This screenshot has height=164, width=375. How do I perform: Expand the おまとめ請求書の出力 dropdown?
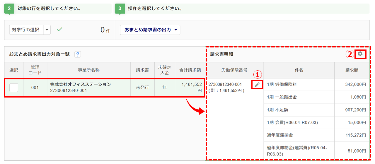tap(176, 30)
